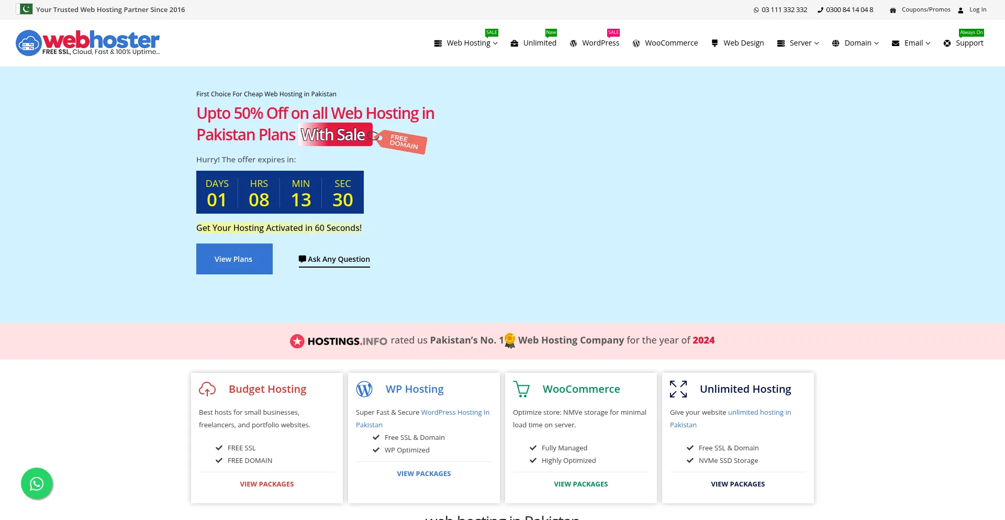Viewport: 1005px width, 520px height.
Task: Click the Pakistan flag icon in top bar
Action: (25, 9)
